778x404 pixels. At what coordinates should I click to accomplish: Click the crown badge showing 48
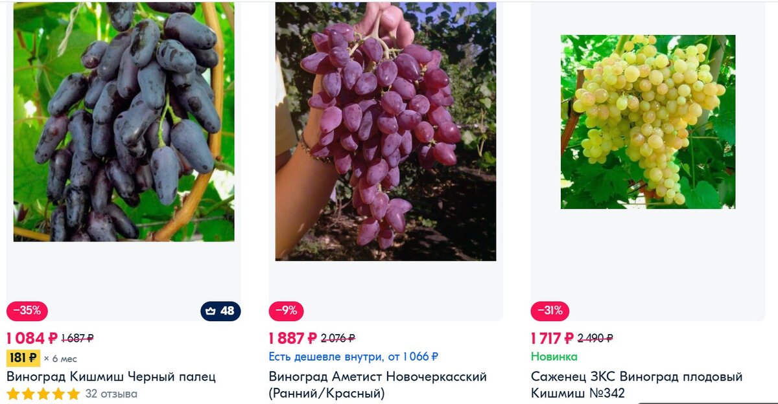click(220, 311)
